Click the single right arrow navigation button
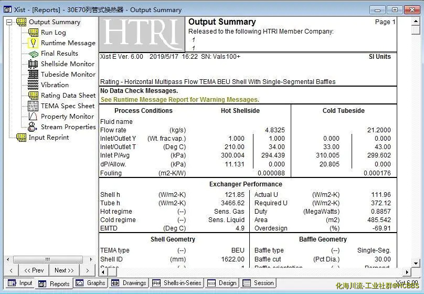This screenshot has width=424, height=294. (87, 270)
